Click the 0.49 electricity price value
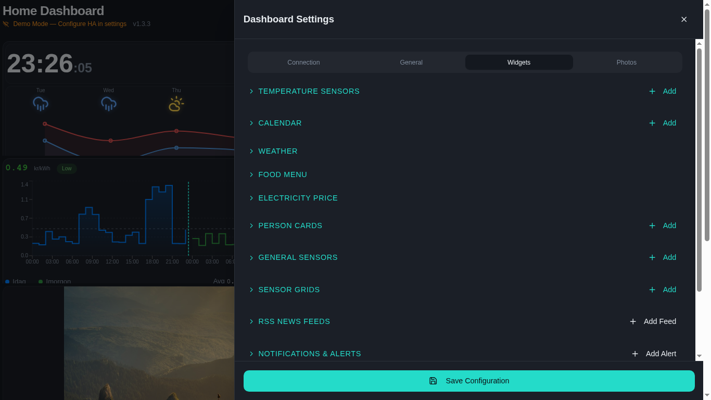This screenshot has width=711, height=400. tap(17, 168)
